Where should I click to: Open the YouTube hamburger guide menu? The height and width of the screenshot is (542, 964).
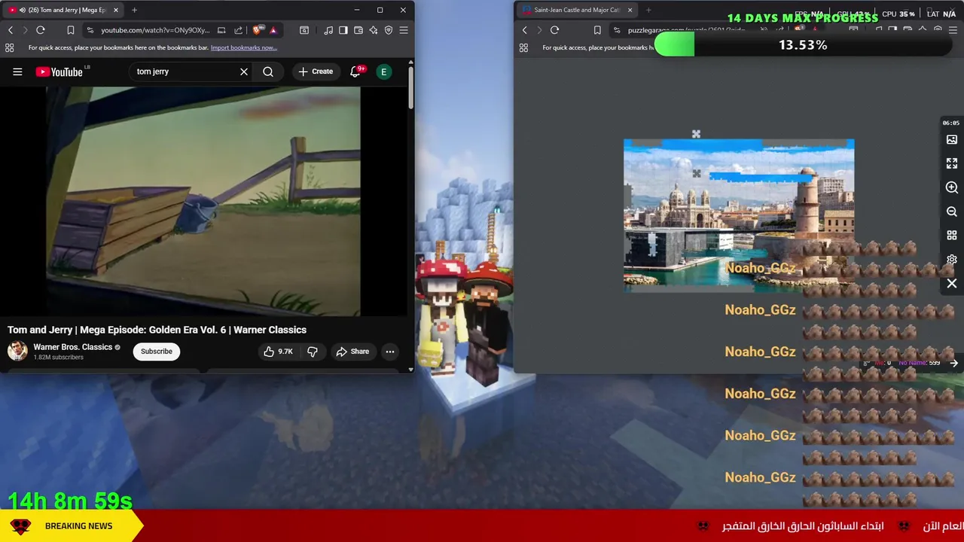(17, 72)
